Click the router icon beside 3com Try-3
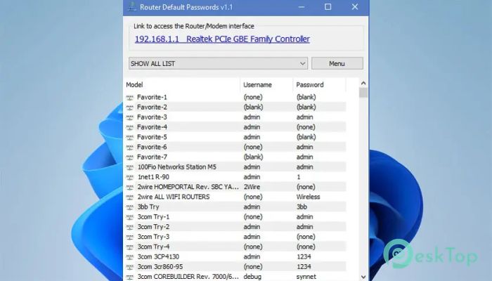 point(129,237)
